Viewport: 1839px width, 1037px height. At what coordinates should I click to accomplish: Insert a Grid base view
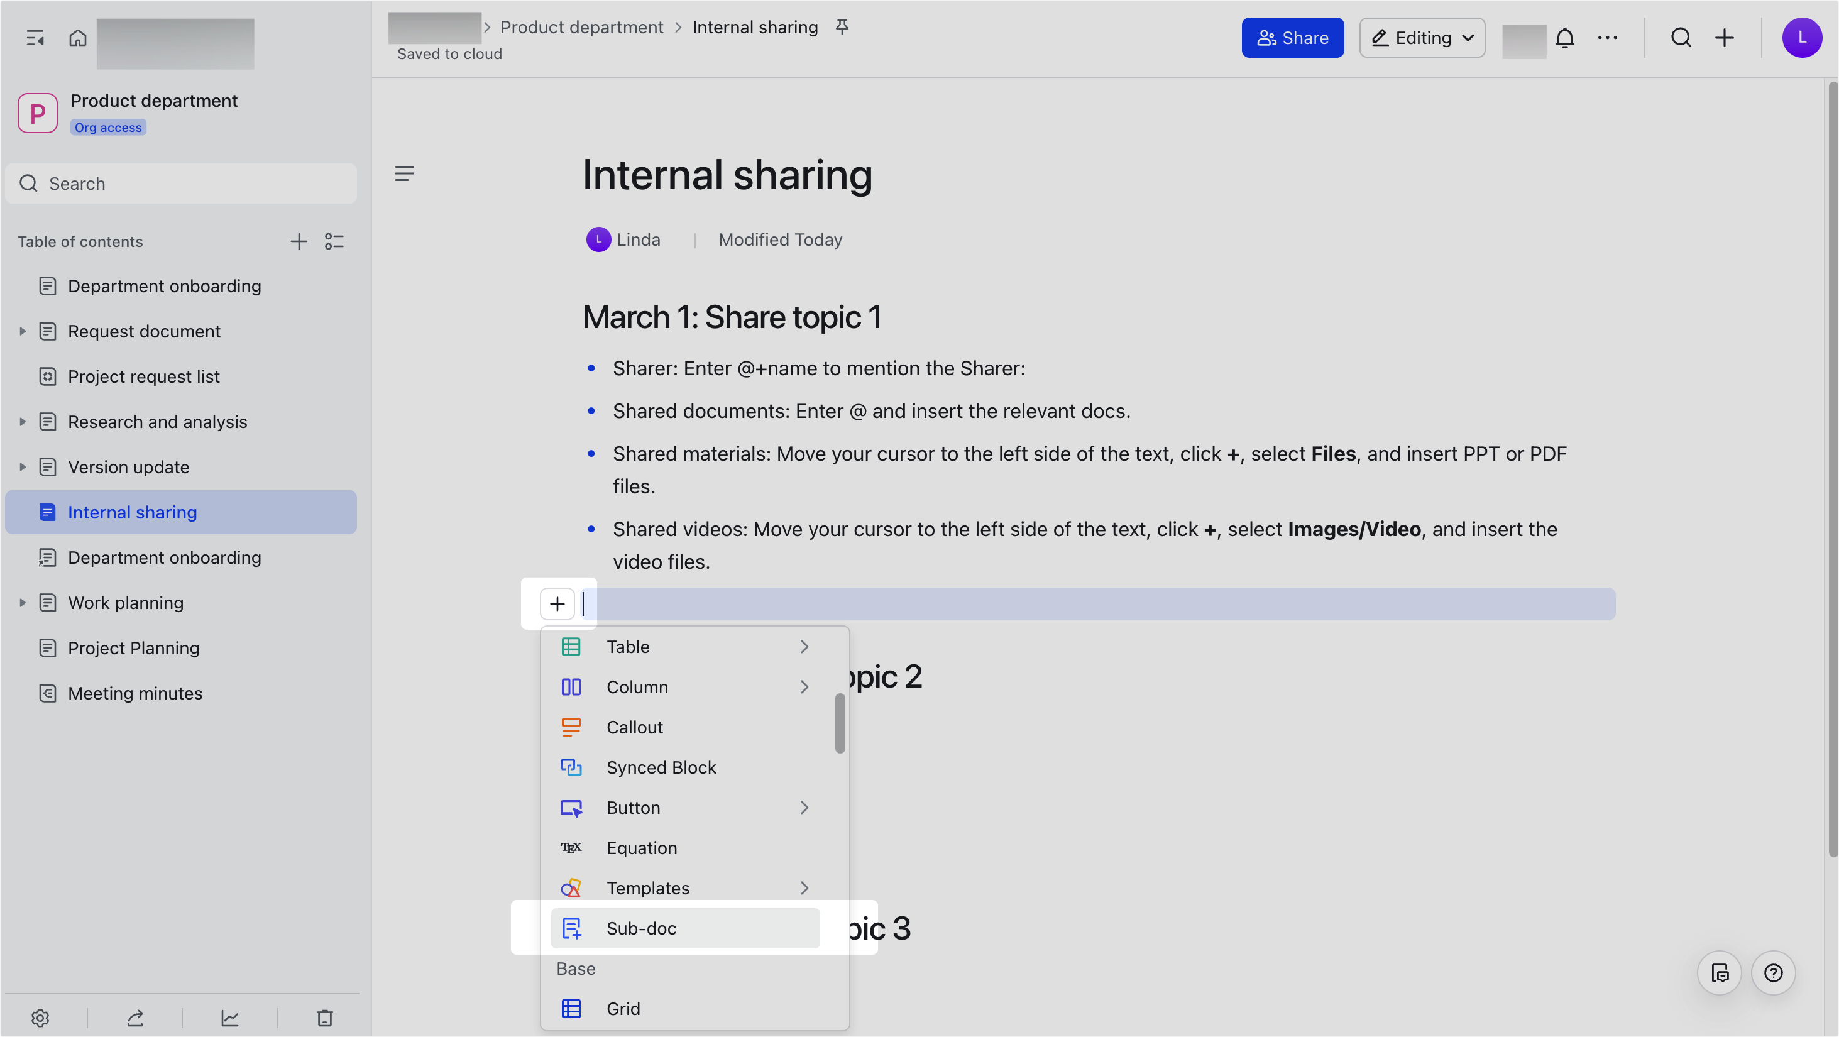pos(685,1009)
